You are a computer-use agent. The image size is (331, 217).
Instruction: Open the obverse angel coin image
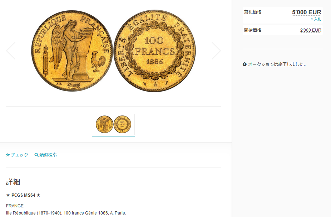pos(72,51)
